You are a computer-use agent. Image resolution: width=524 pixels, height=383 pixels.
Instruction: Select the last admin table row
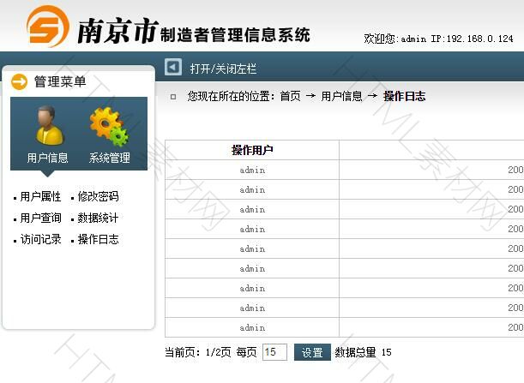(252, 327)
